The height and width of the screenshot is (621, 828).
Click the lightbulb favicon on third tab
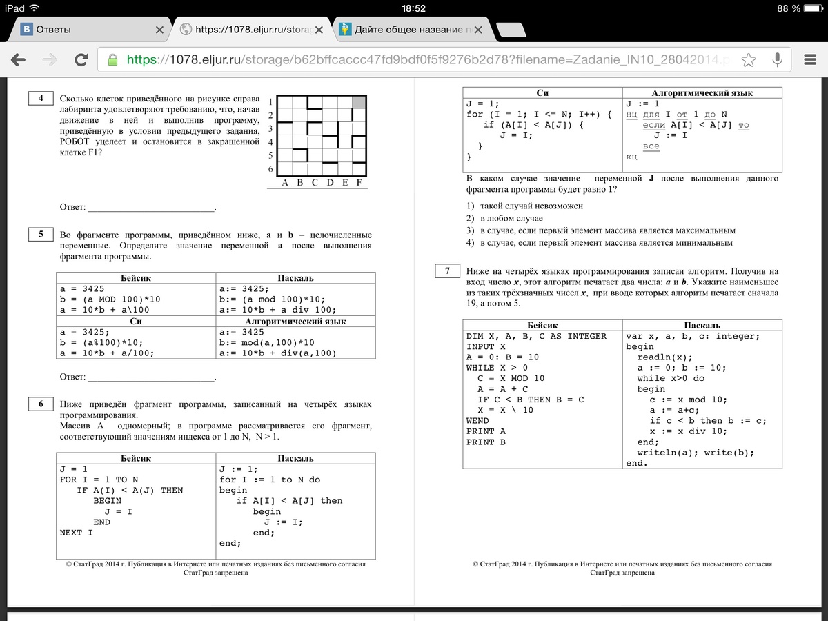click(x=345, y=30)
